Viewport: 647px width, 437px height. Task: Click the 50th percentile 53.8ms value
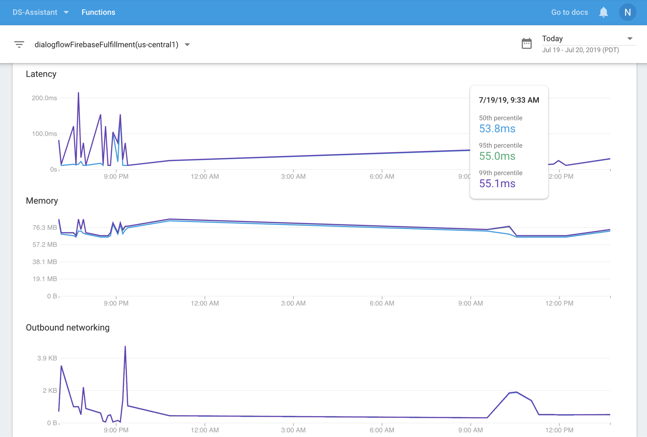pos(497,129)
